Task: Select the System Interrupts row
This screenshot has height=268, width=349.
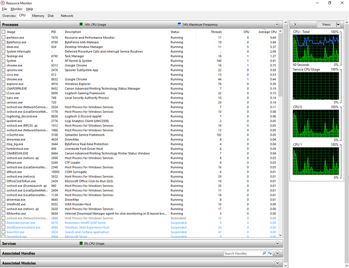Action: [140, 52]
